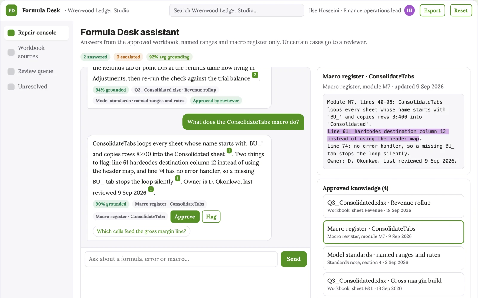Open the Revenue rollup knowledge card
The image size is (478, 298).
[x=393, y=206]
